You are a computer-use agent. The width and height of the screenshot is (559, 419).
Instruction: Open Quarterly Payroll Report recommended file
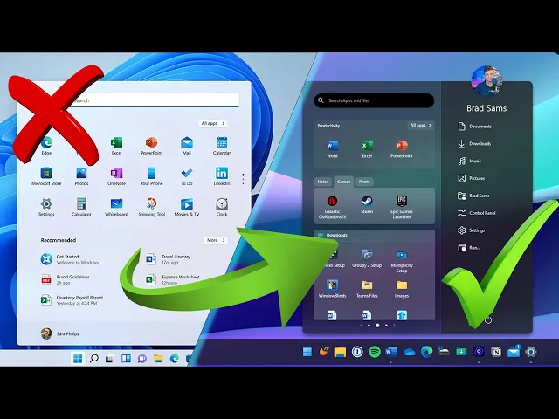pyautogui.click(x=72, y=300)
